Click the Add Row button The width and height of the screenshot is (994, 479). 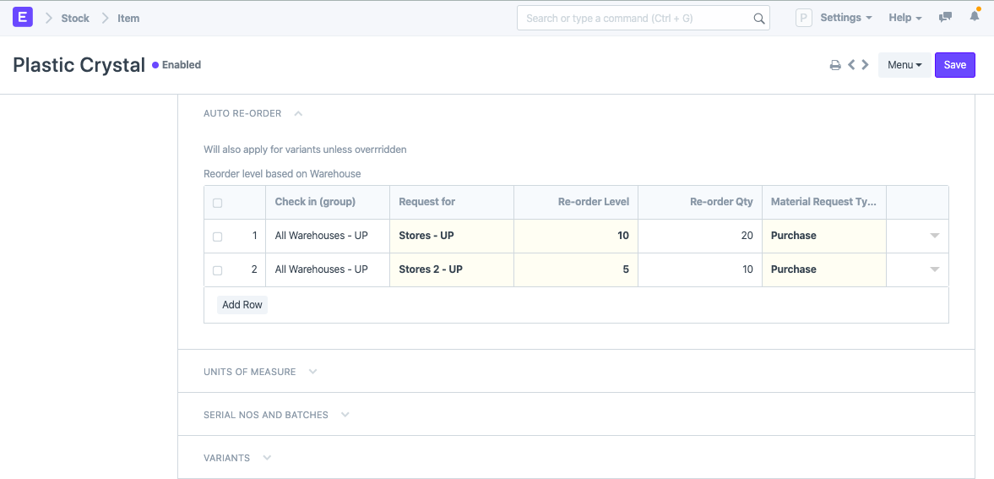(242, 305)
